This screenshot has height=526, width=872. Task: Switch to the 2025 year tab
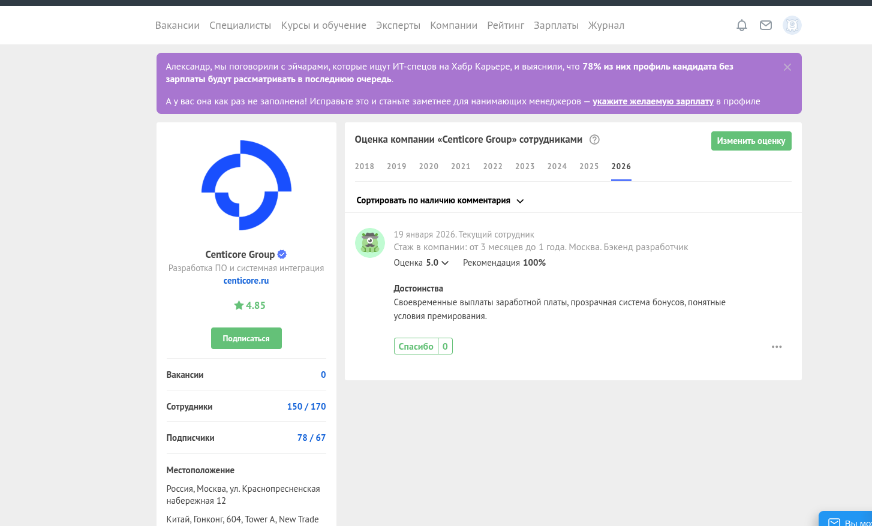[589, 166]
